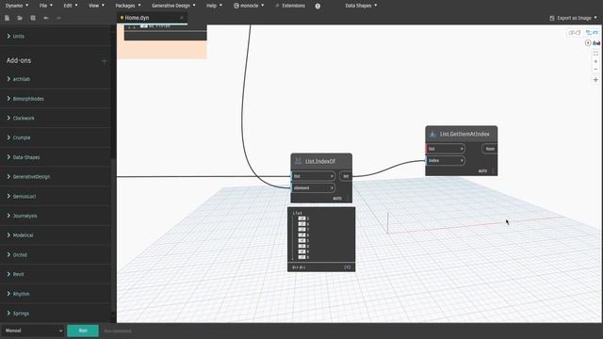Screen dimensions: 603x339
Task: Expand the Crumple add-on category
Action: click(x=56, y=137)
